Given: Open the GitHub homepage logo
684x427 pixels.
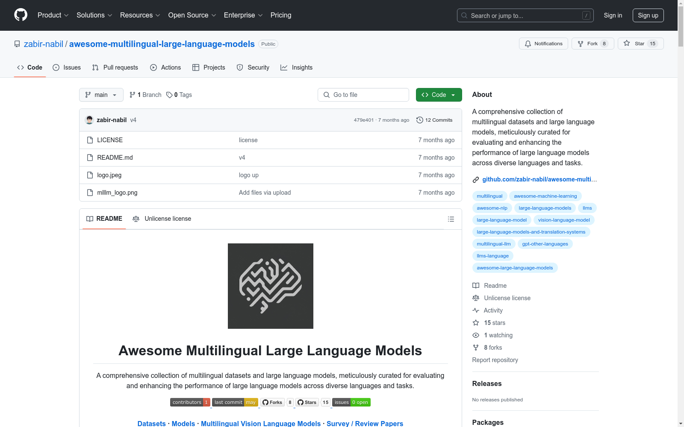Looking at the screenshot, I should click(21, 15).
